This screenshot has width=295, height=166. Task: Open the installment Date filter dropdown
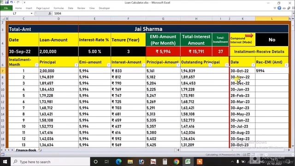click(253, 65)
